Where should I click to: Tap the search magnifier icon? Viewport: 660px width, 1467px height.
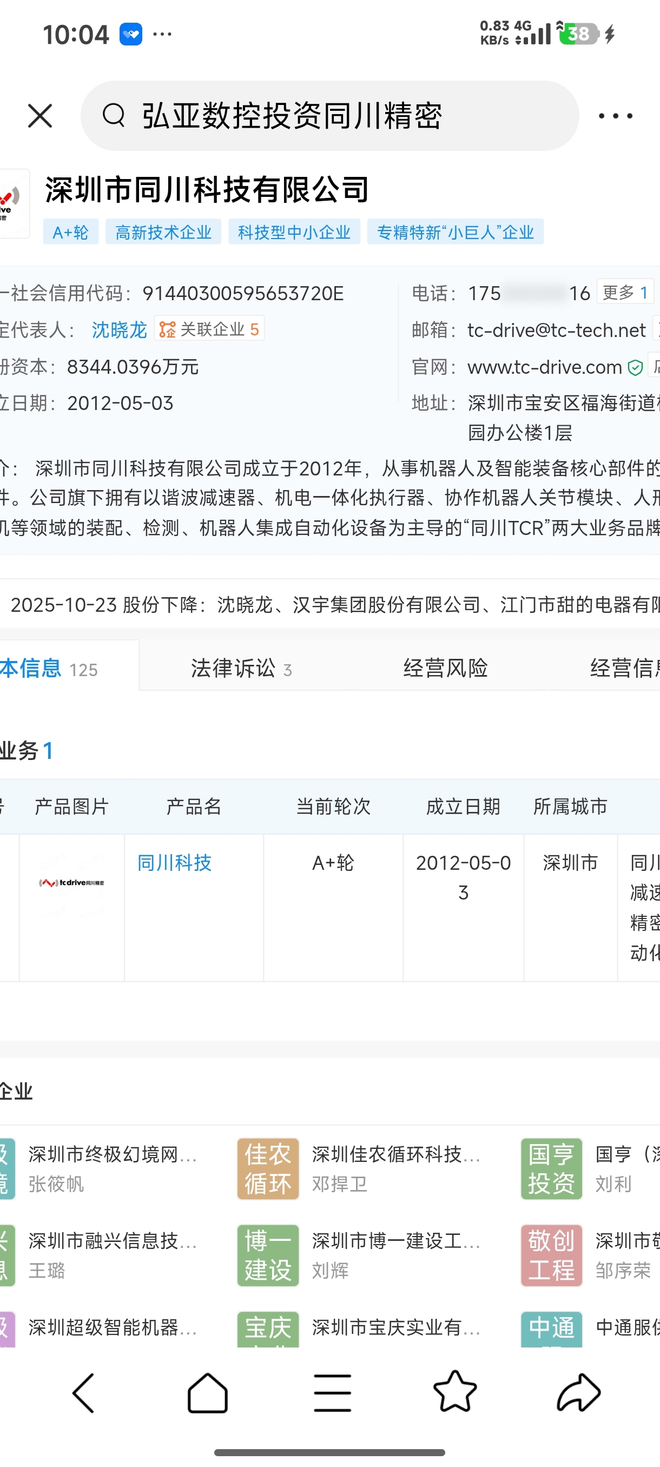tap(114, 115)
